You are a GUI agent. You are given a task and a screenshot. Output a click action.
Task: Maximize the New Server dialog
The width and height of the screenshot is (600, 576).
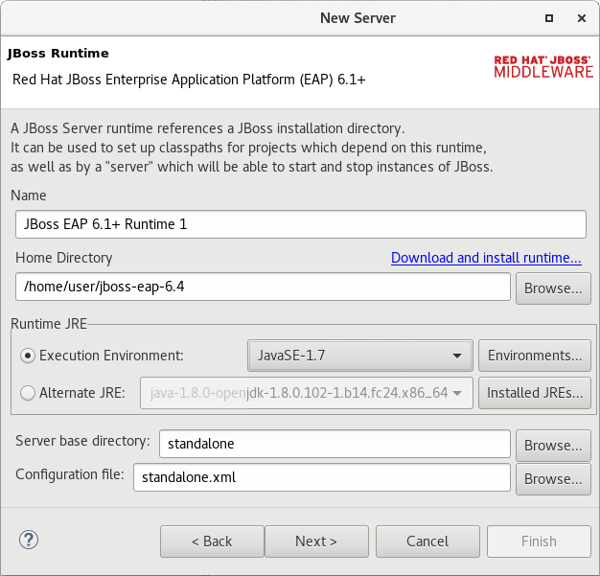(549, 18)
